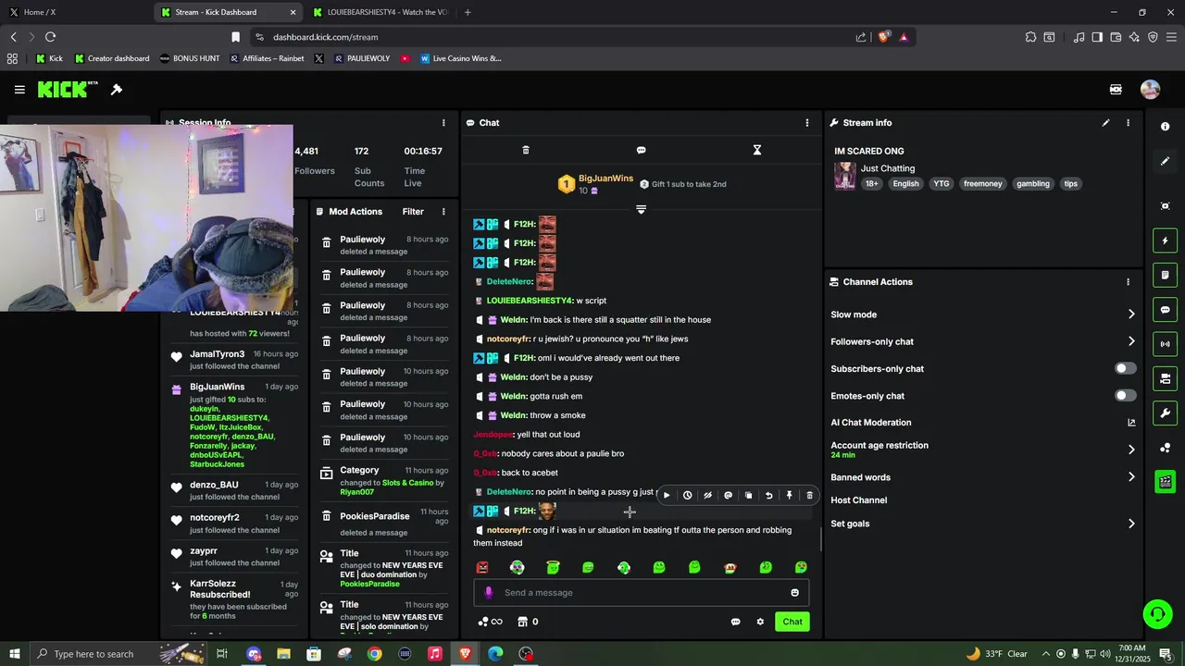This screenshot has width=1185, height=666.
Task: Click the undo arrow in the message bar
Action: tap(768, 496)
